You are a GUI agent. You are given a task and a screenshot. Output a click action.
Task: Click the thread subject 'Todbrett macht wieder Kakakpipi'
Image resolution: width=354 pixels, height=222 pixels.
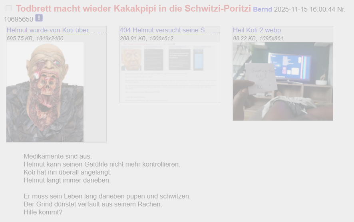pos(133,8)
